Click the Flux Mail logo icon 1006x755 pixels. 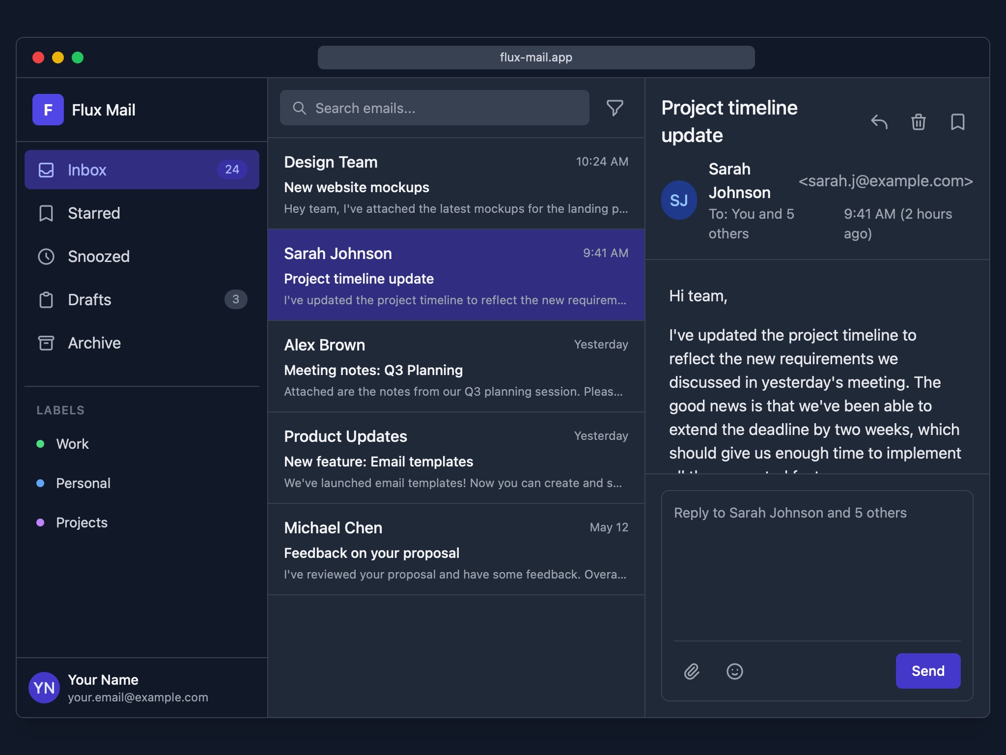point(48,110)
